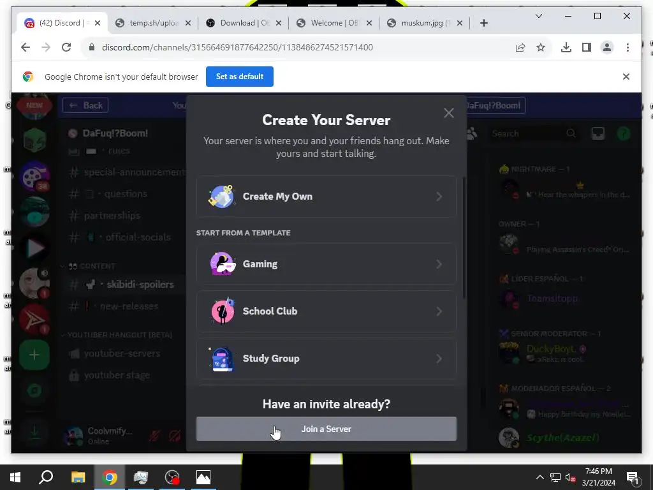Screen dimensions: 653x490
Task: Open the Photos app on the taskbar
Action: [x=203, y=477]
